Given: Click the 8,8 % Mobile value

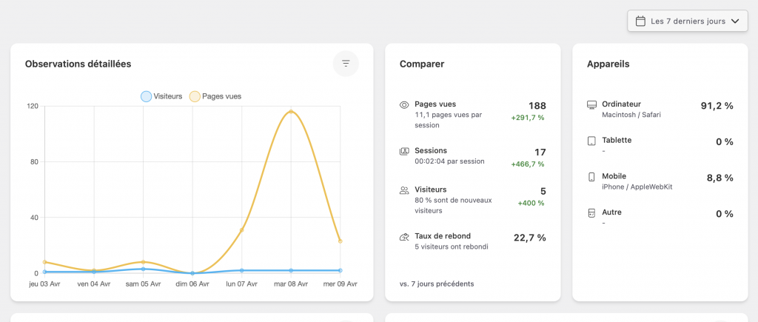Looking at the screenshot, I should tap(720, 178).
